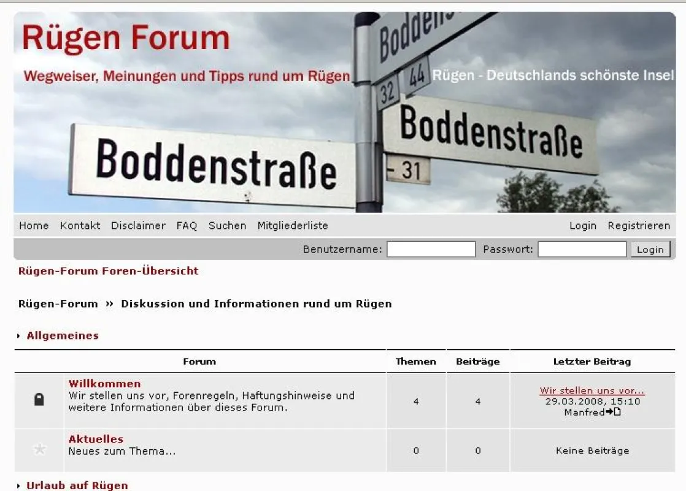Click date '29.03.2008, 15:10'
This screenshot has width=686, height=491.
(592, 401)
